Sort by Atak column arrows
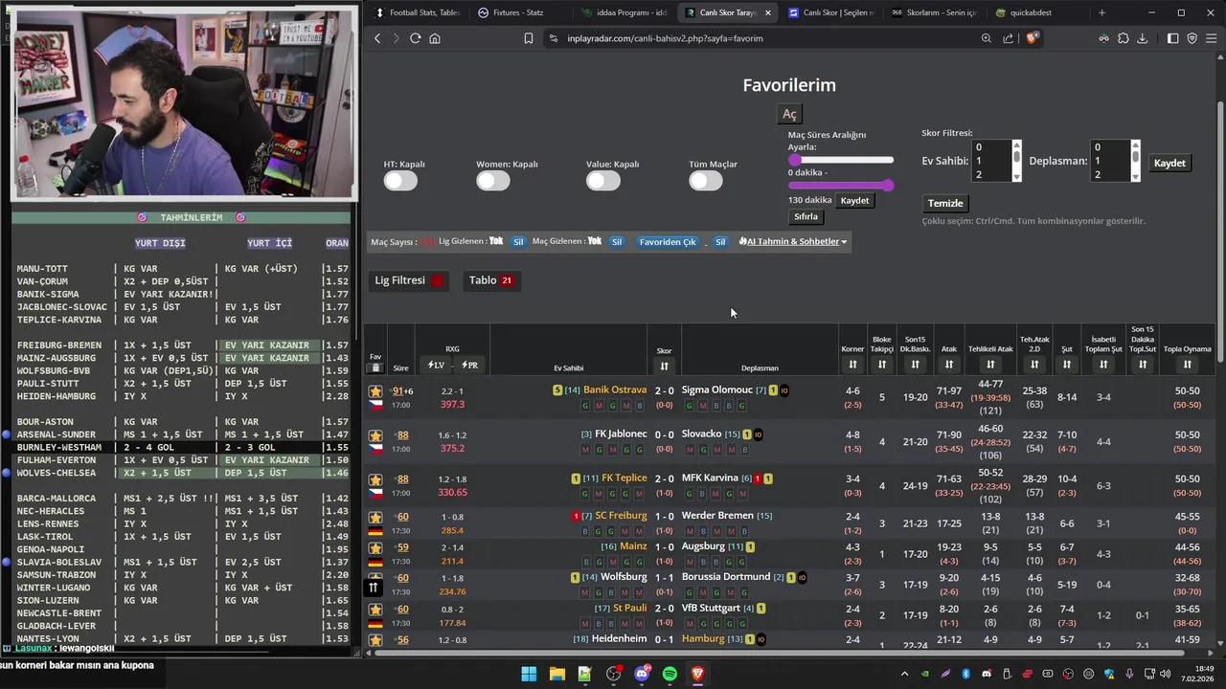1226x689 pixels. [949, 365]
